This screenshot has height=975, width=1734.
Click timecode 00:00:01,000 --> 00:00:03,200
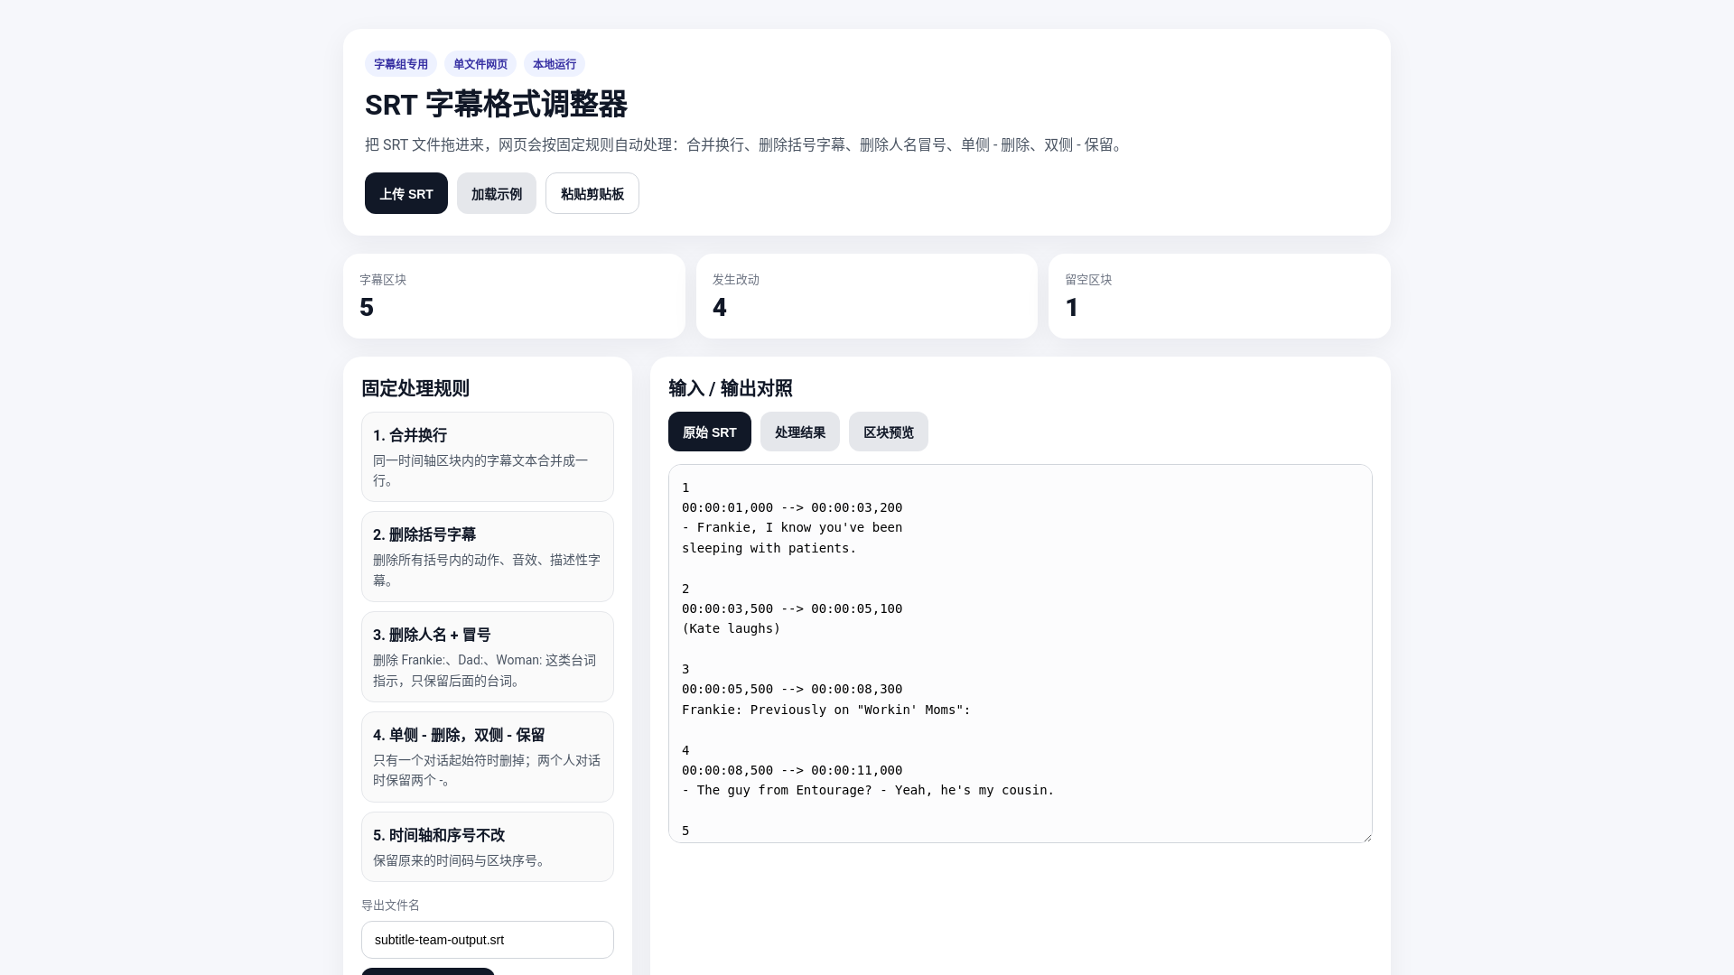792,507
